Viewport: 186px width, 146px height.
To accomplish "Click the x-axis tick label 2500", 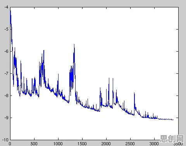I will [x=130, y=144].
